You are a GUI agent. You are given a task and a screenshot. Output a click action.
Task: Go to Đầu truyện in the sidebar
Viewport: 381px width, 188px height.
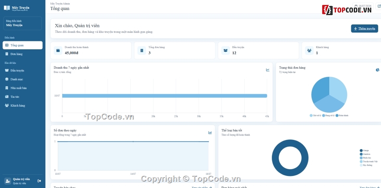[22, 71]
